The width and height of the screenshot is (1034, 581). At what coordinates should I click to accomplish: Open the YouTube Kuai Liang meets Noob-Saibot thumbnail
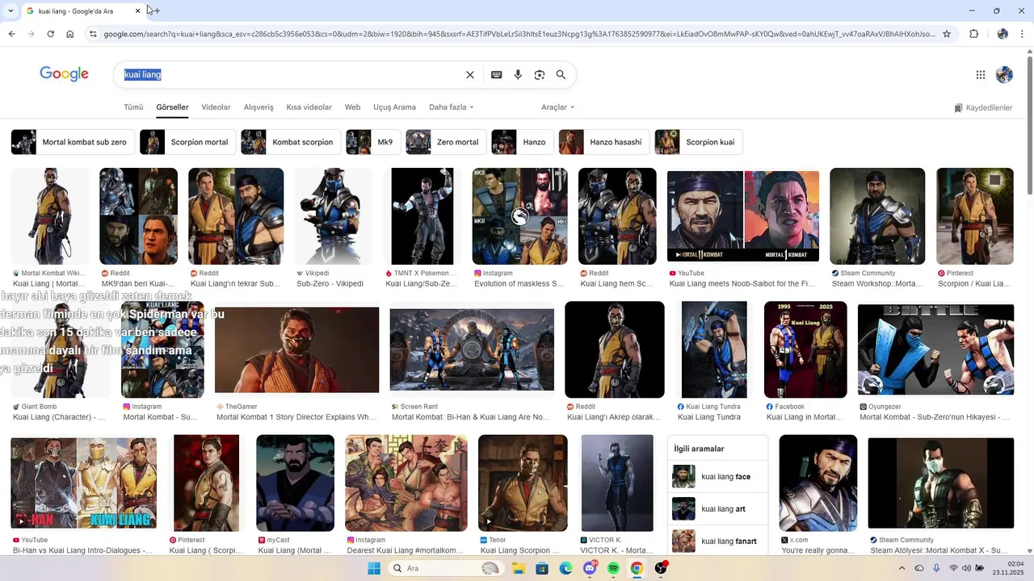pyautogui.click(x=743, y=215)
